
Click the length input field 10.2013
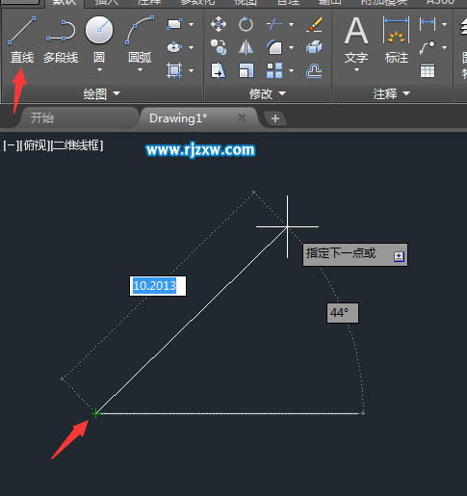click(x=158, y=286)
